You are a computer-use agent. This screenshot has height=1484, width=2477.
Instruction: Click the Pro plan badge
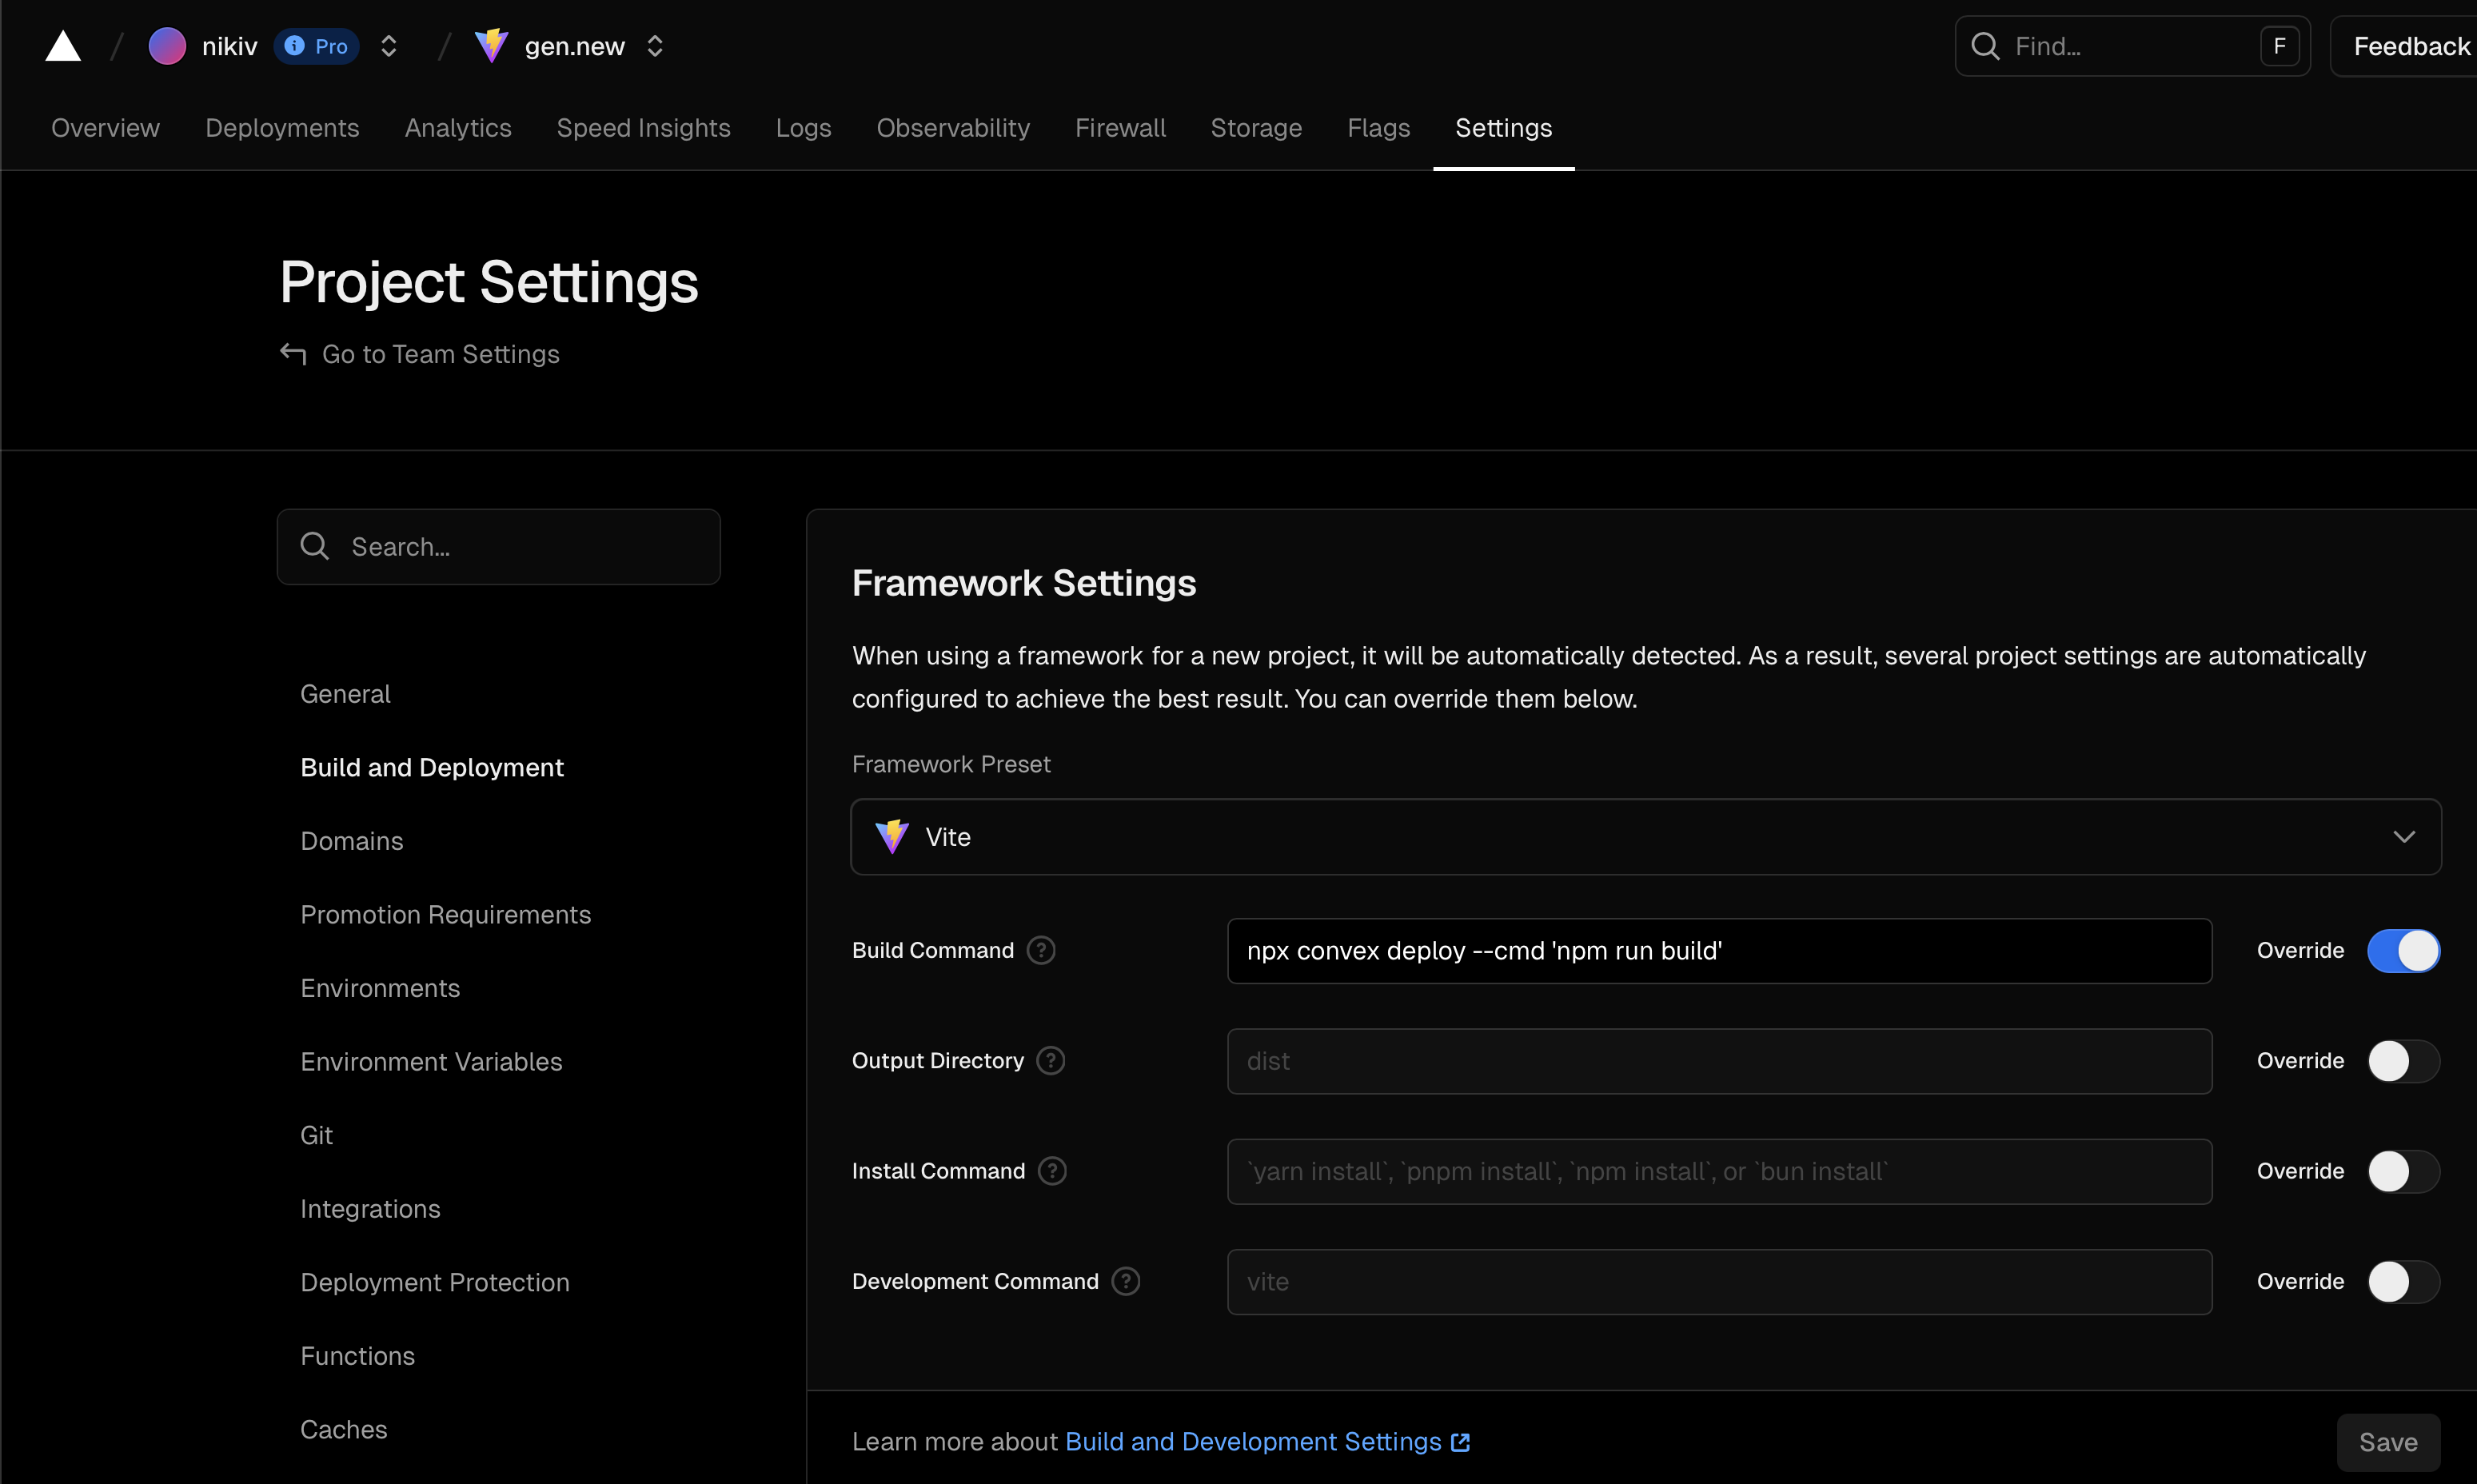(x=316, y=46)
